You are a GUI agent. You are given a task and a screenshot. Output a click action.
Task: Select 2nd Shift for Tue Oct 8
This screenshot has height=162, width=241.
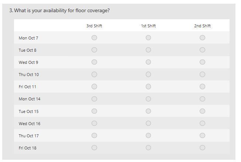click(x=202, y=50)
